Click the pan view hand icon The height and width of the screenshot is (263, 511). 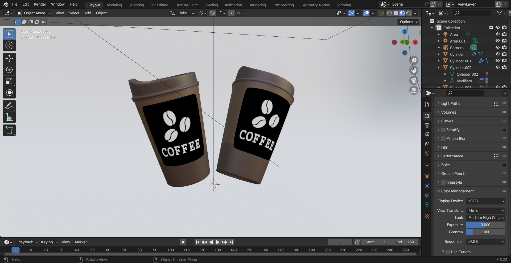coord(414,70)
